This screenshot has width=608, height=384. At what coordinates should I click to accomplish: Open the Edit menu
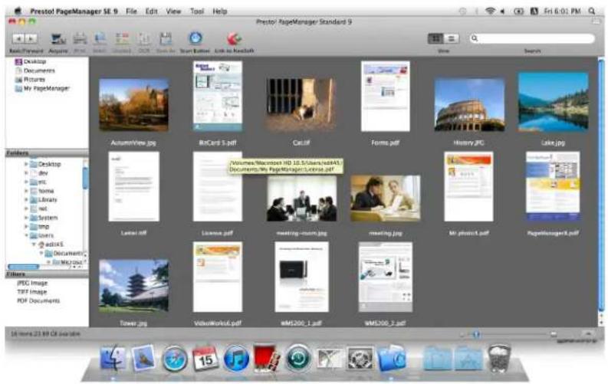(151, 11)
